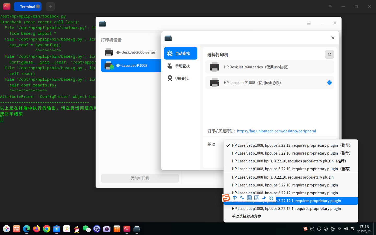
Task: Select 手动选择驱动方案 in driver list
Action: pyautogui.click(x=291, y=216)
